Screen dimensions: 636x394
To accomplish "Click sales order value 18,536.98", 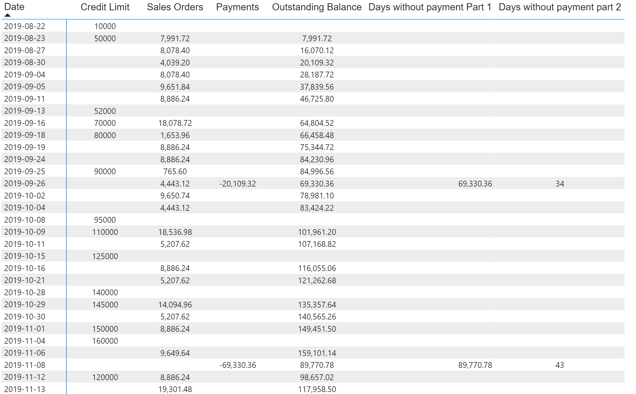I will click(x=175, y=232).
